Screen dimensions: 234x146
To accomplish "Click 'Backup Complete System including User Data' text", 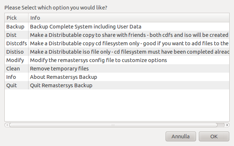I will pos(86,27).
